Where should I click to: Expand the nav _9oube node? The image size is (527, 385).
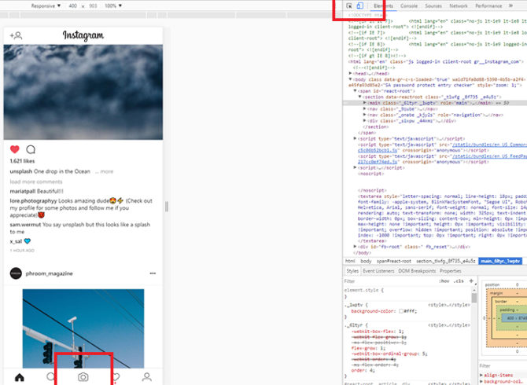pyautogui.click(x=364, y=108)
